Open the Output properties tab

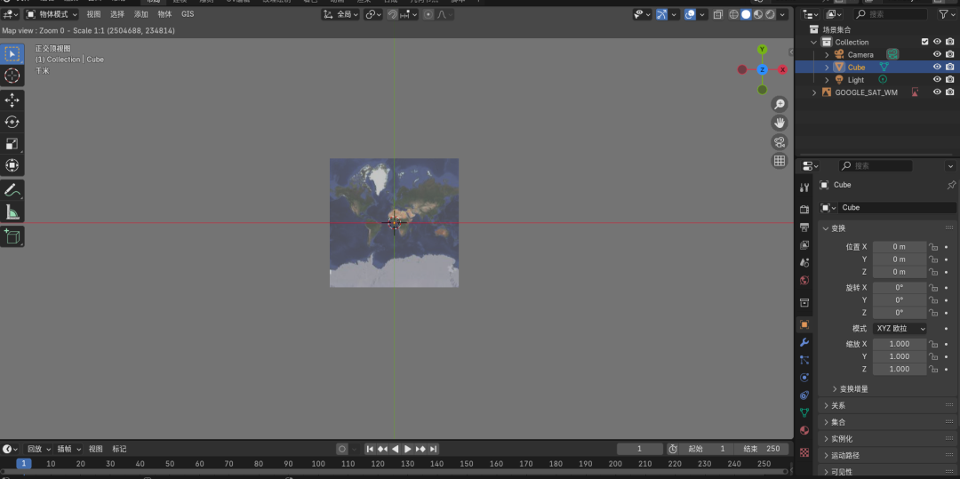click(x=804, y=228)
